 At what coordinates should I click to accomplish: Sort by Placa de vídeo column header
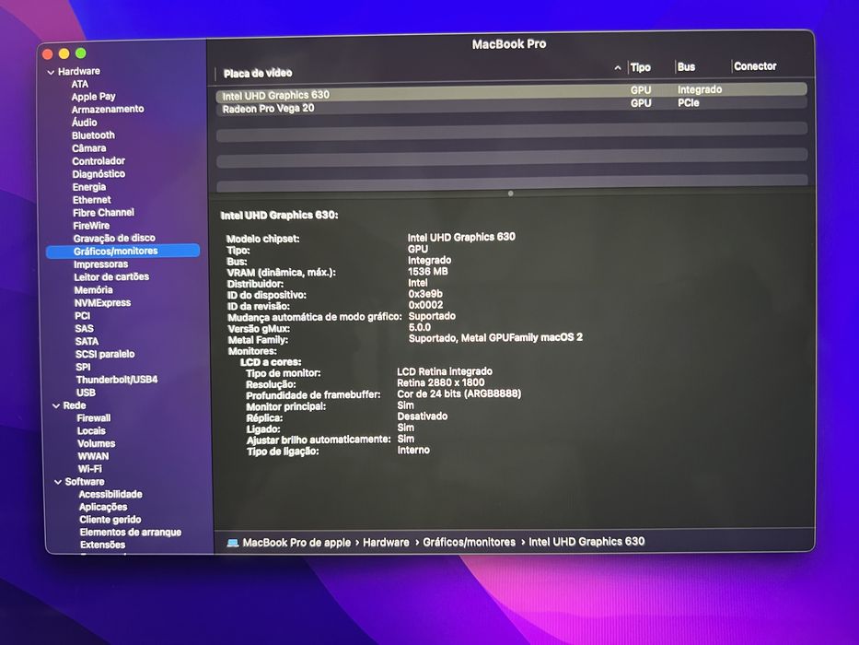(x=258, y=73)
